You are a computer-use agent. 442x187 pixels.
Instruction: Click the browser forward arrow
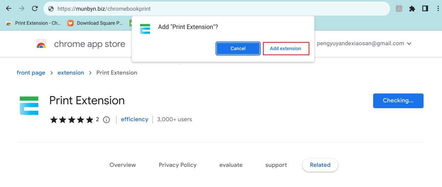point(22,9)
